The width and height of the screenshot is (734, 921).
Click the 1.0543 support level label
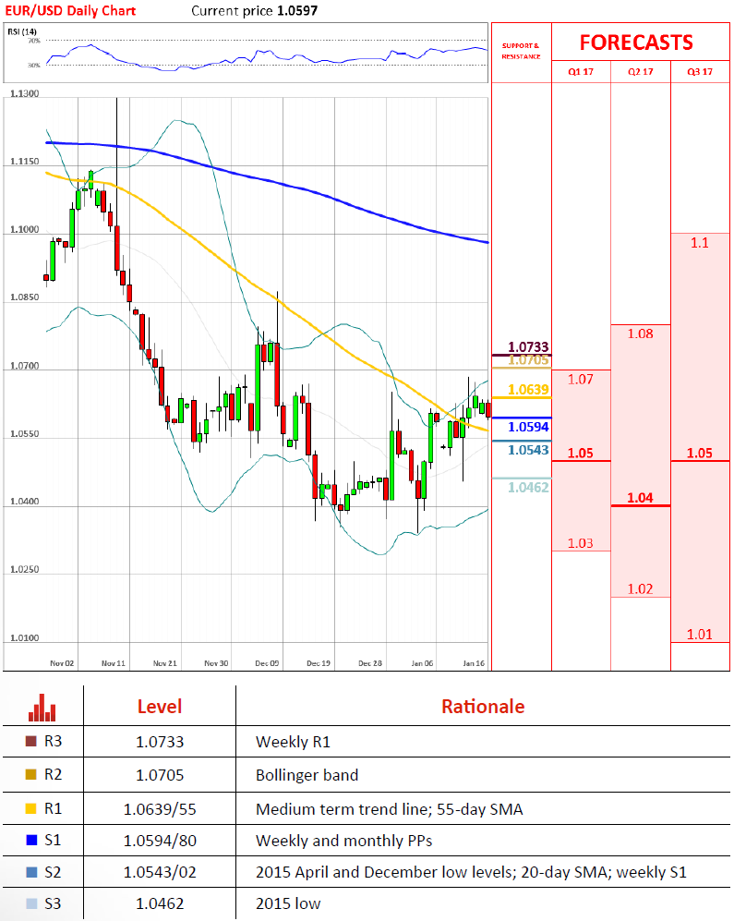(528, 450)
